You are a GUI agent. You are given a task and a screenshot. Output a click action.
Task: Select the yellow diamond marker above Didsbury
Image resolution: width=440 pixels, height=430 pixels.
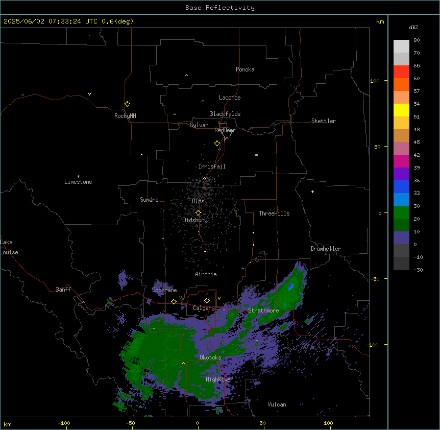pyautogui.click(x=198, y=213)
